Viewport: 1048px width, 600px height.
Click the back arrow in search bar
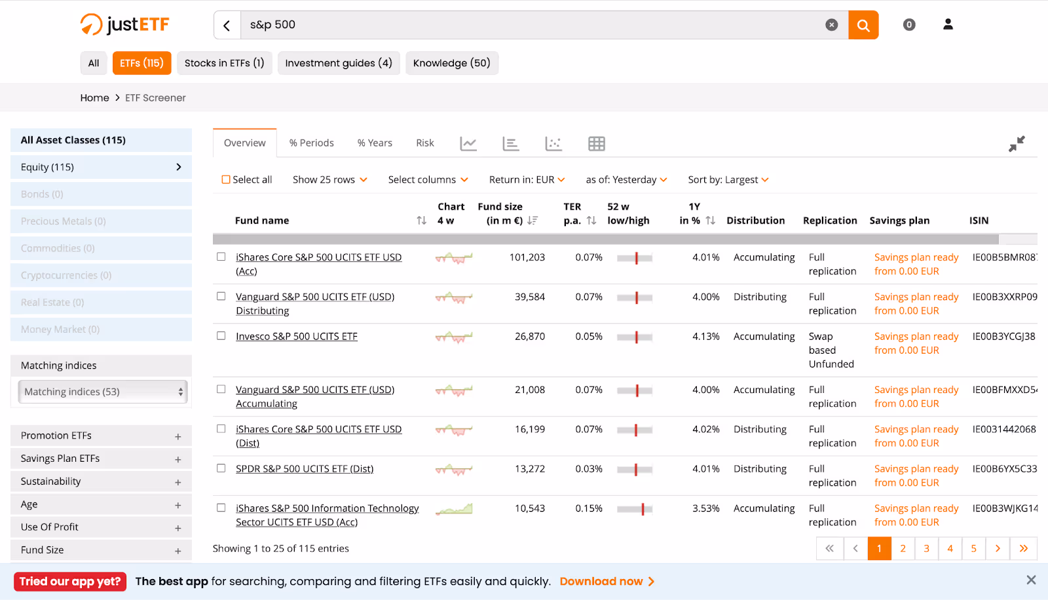227,25
